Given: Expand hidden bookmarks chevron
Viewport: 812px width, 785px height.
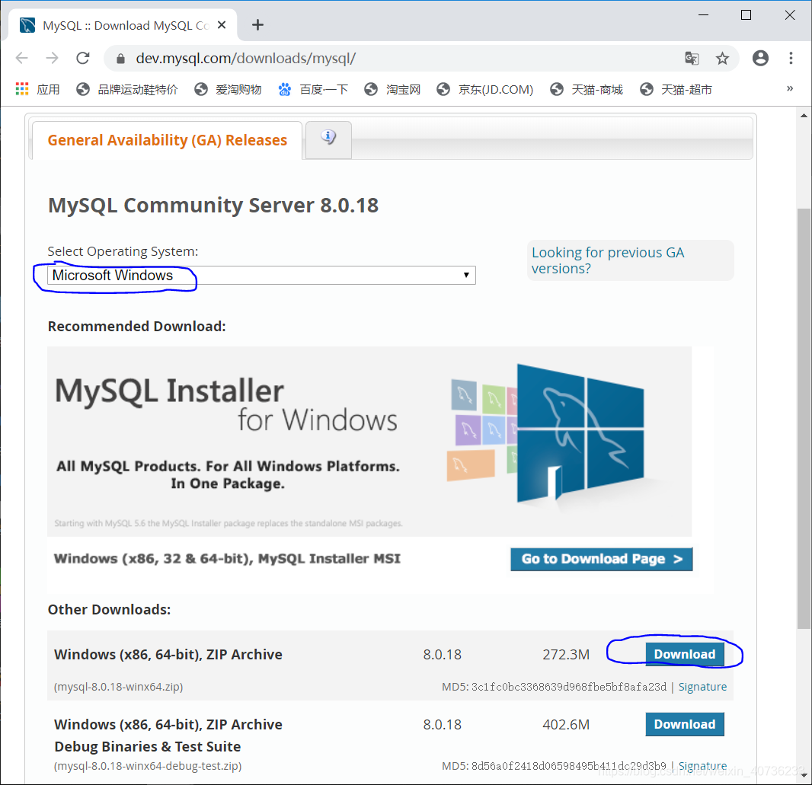Looking at the screenshot, I should tap(790, 88).
